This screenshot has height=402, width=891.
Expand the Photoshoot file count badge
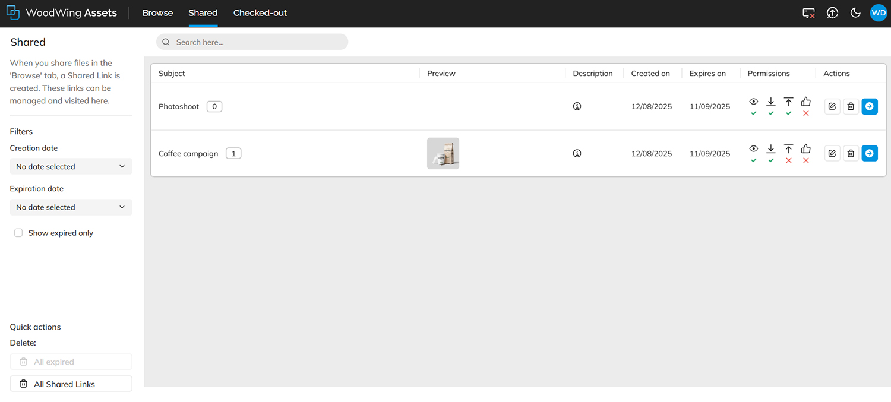[214, 106]
